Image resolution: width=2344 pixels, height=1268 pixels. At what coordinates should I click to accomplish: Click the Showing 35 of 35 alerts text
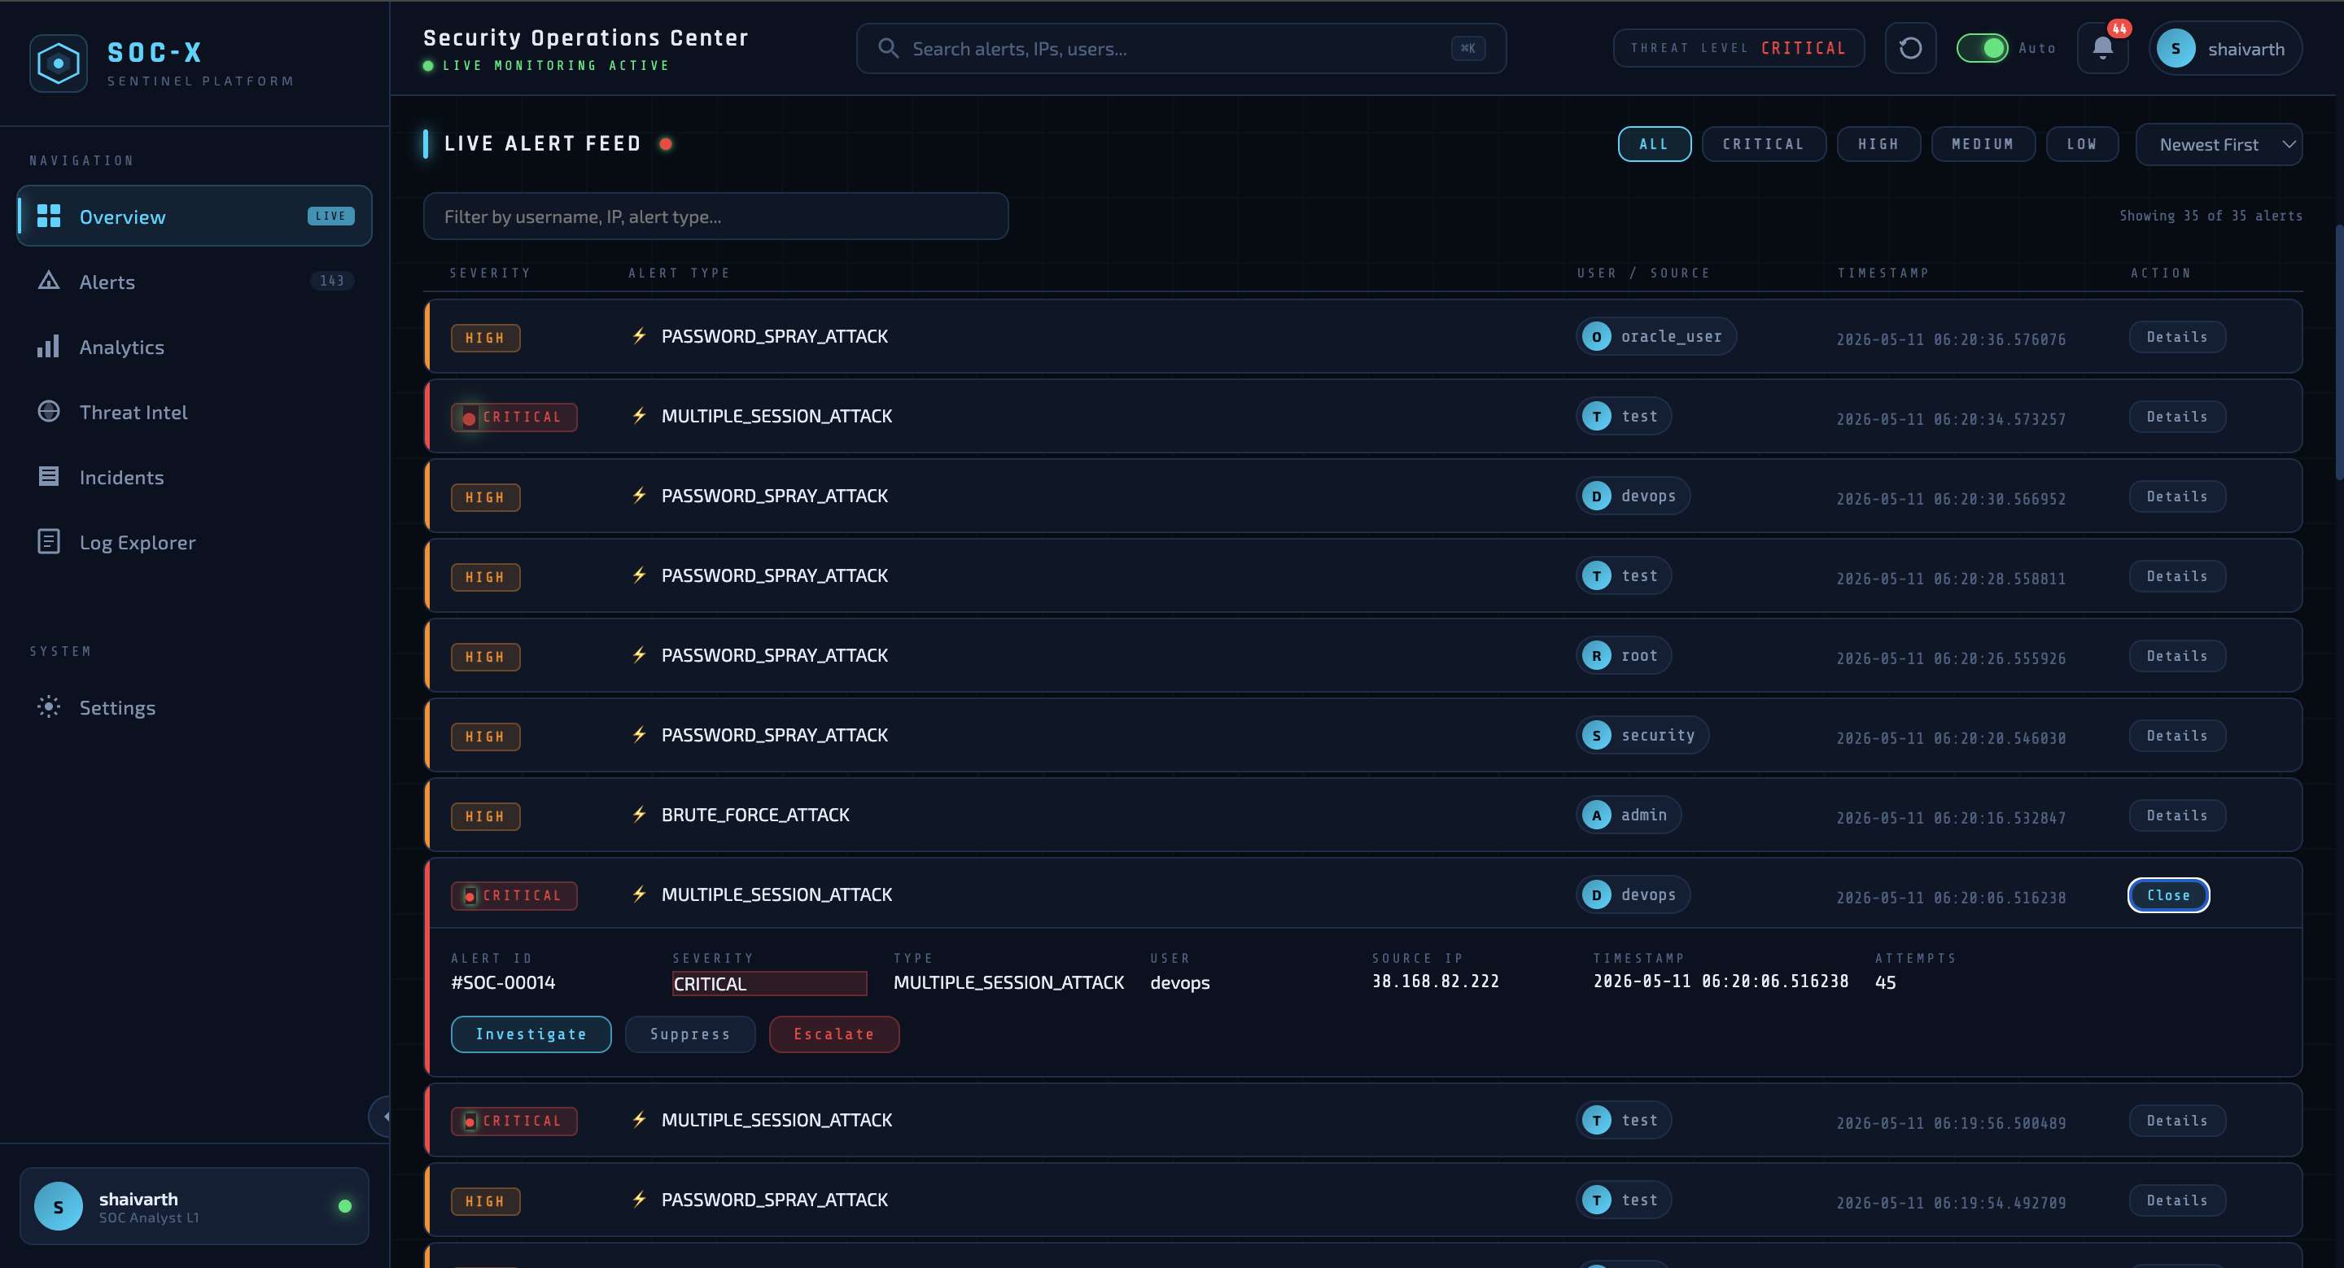tap(2211, 216)
